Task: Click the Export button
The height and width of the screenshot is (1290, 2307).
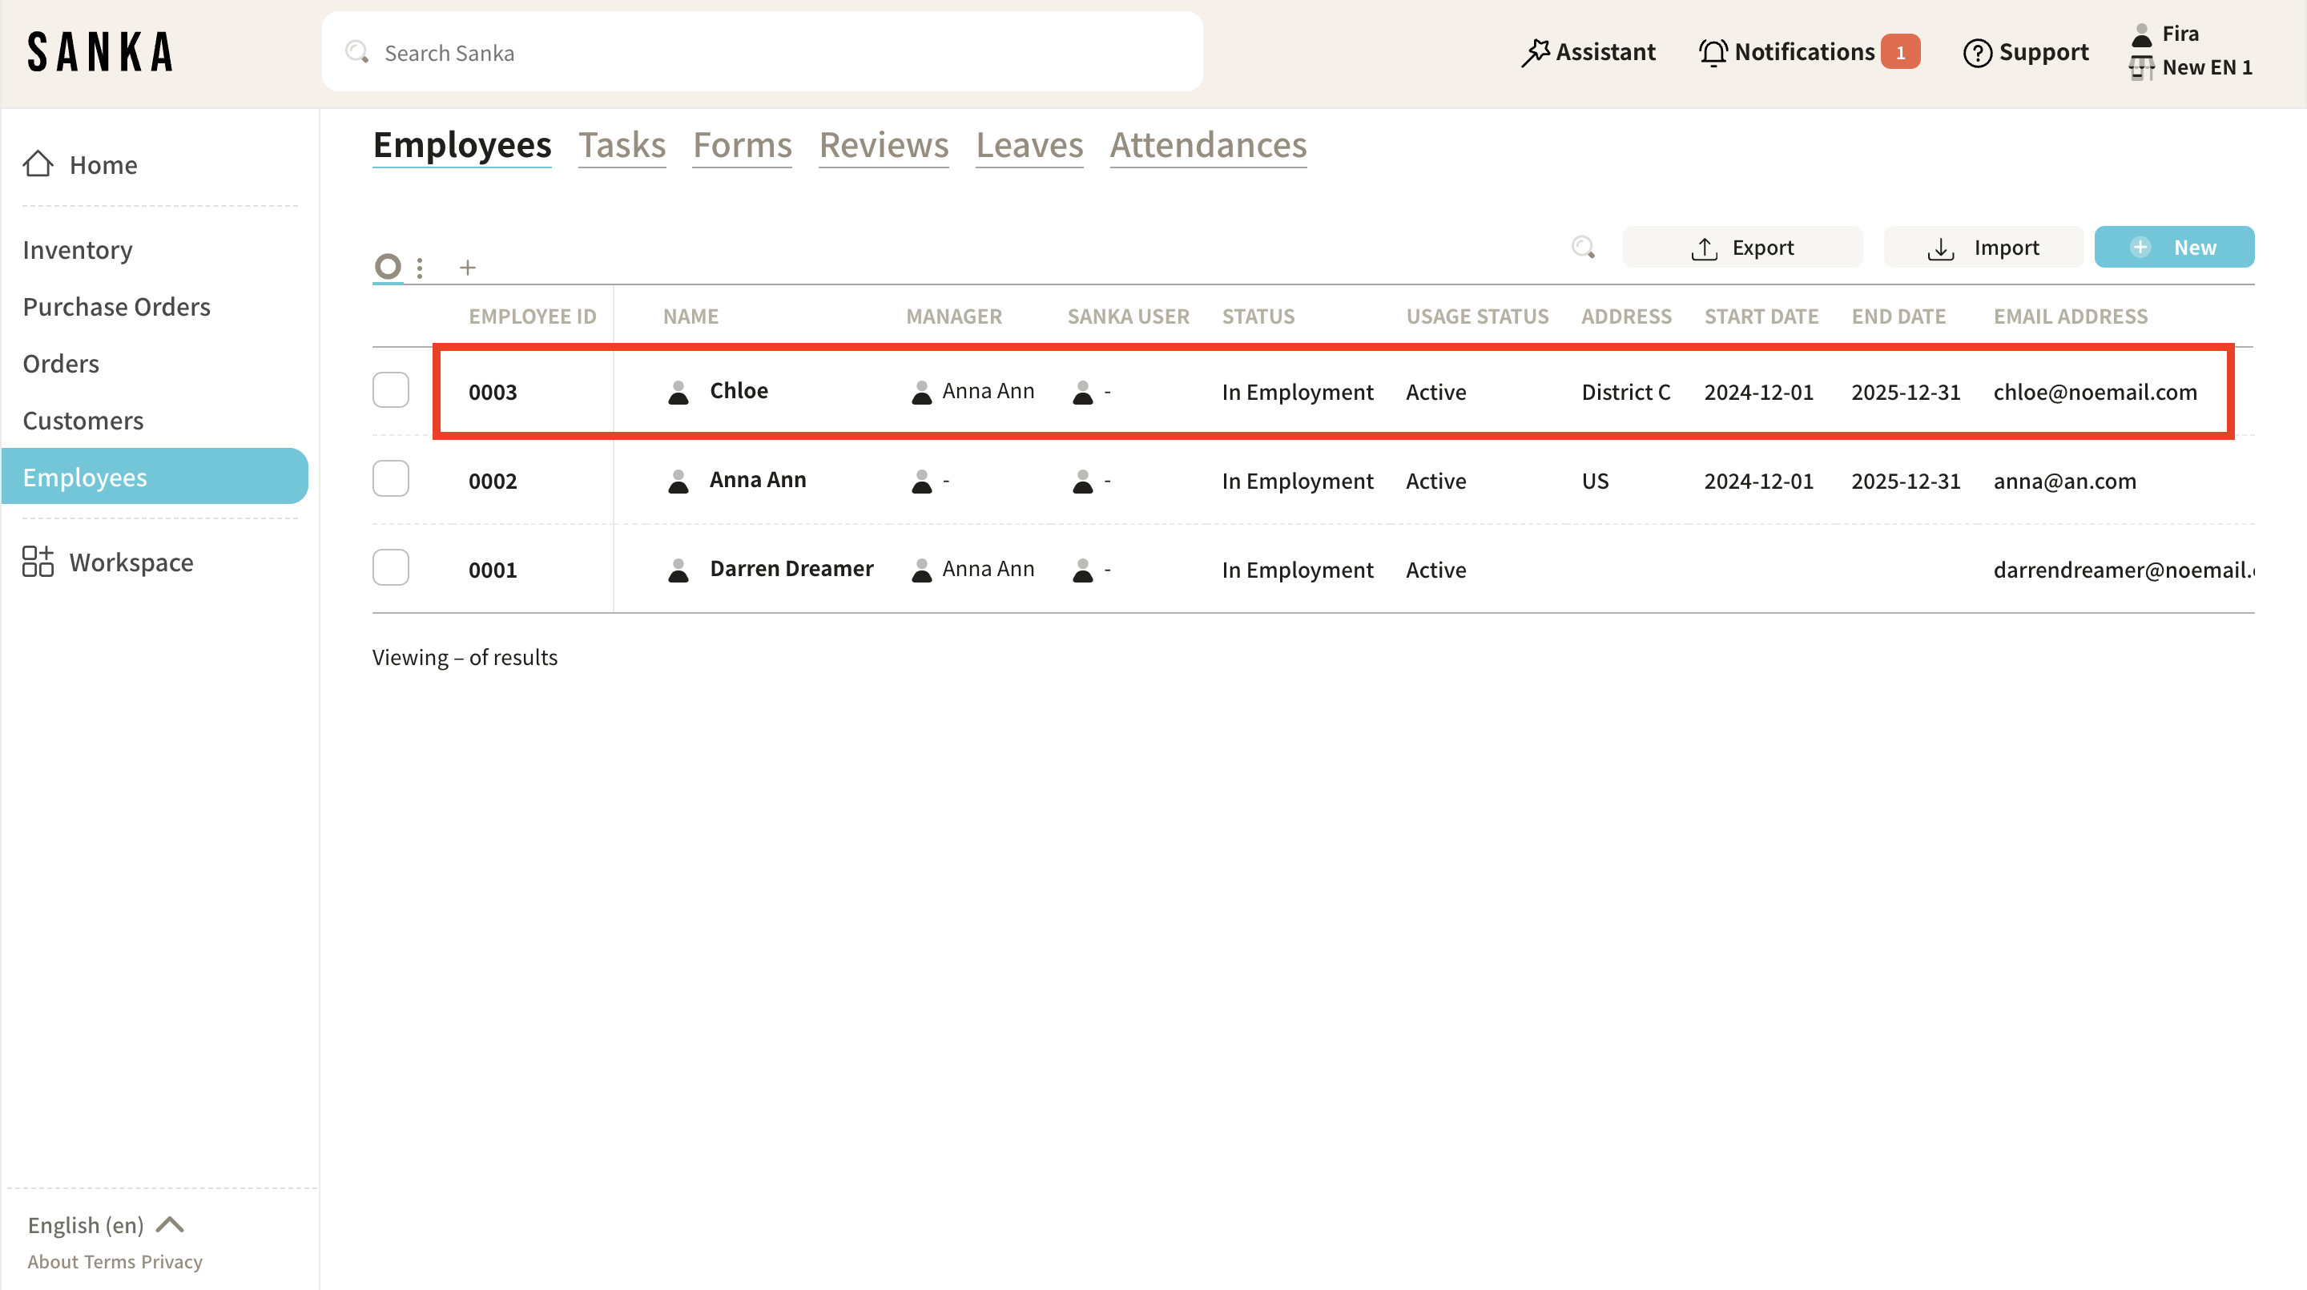Action: pyautogui.click(x=1742, y=248)
